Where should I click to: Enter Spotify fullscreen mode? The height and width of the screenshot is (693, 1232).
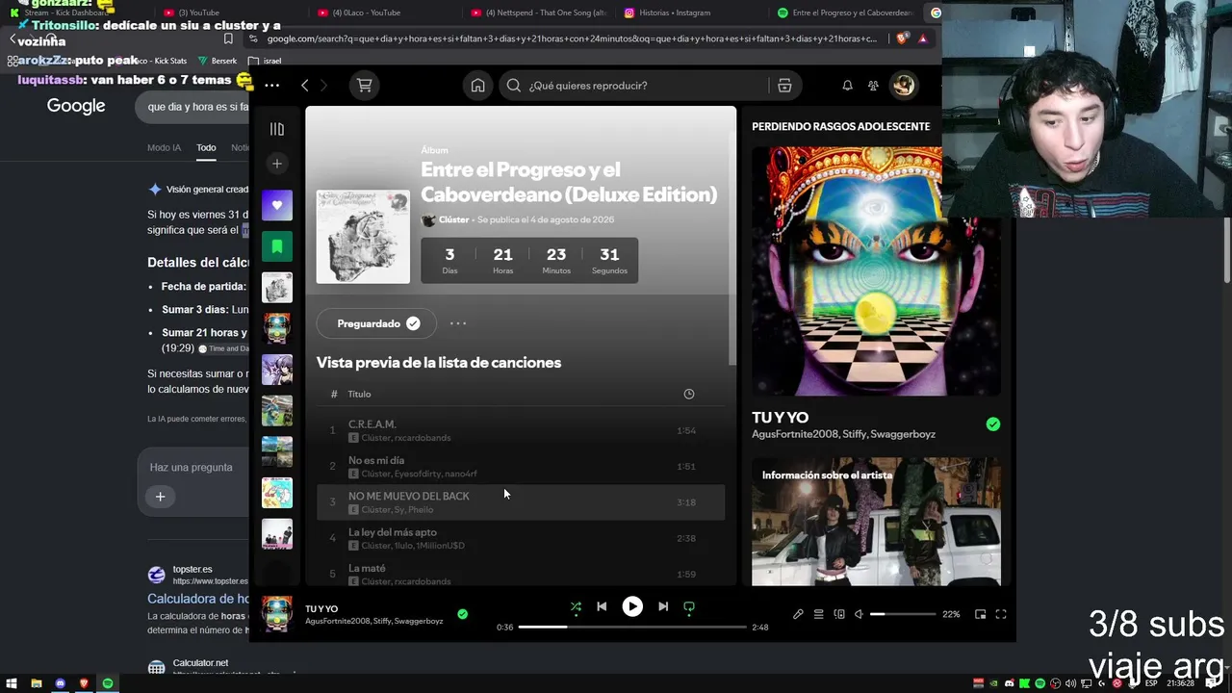click(1001, 614)
